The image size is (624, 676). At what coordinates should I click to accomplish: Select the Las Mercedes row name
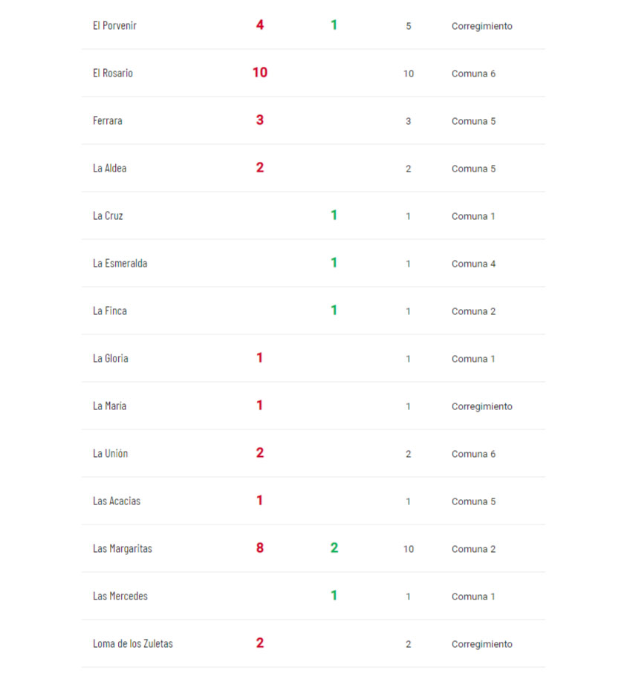pos(120,597)
